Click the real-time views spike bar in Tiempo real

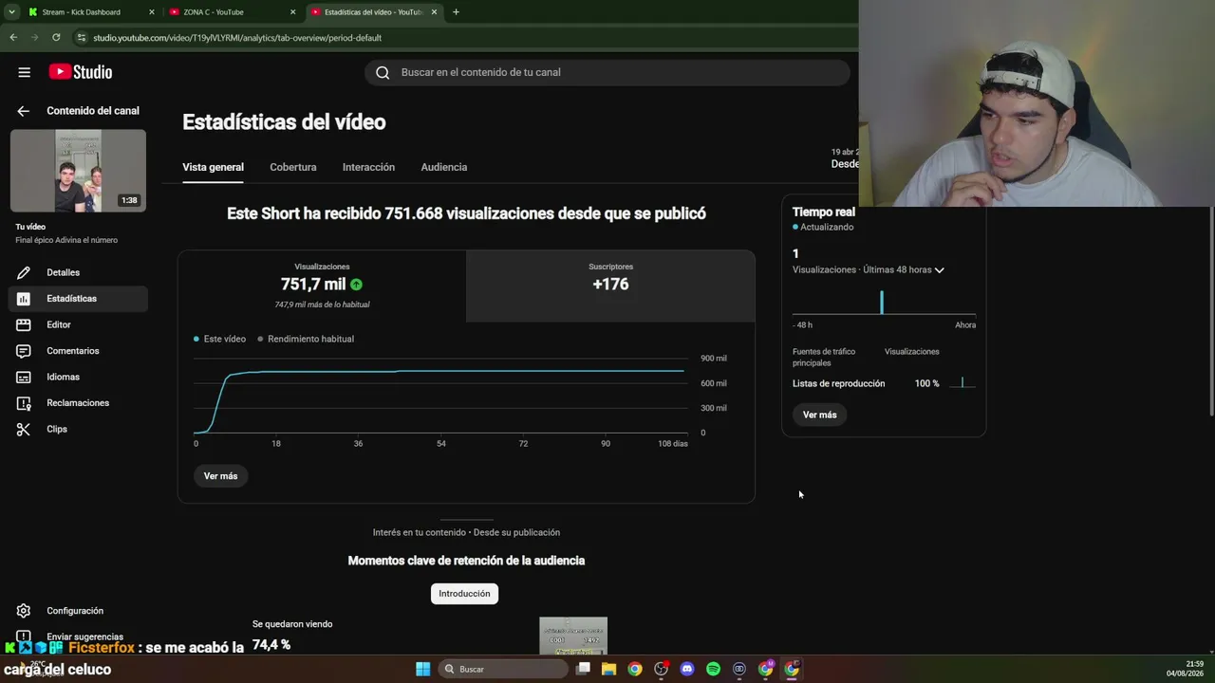tap(882, 303)
